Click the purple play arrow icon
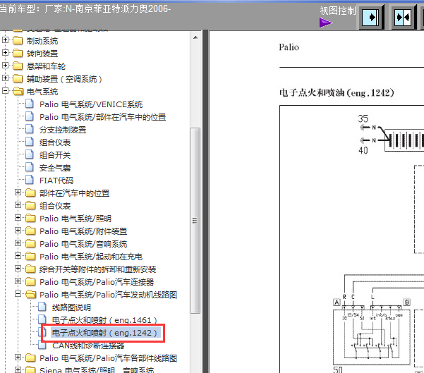 pos(325,23)
